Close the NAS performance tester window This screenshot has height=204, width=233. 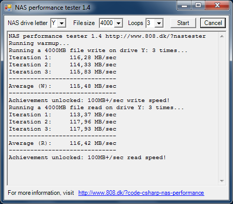pyautogui.click(x=217, y=6)
